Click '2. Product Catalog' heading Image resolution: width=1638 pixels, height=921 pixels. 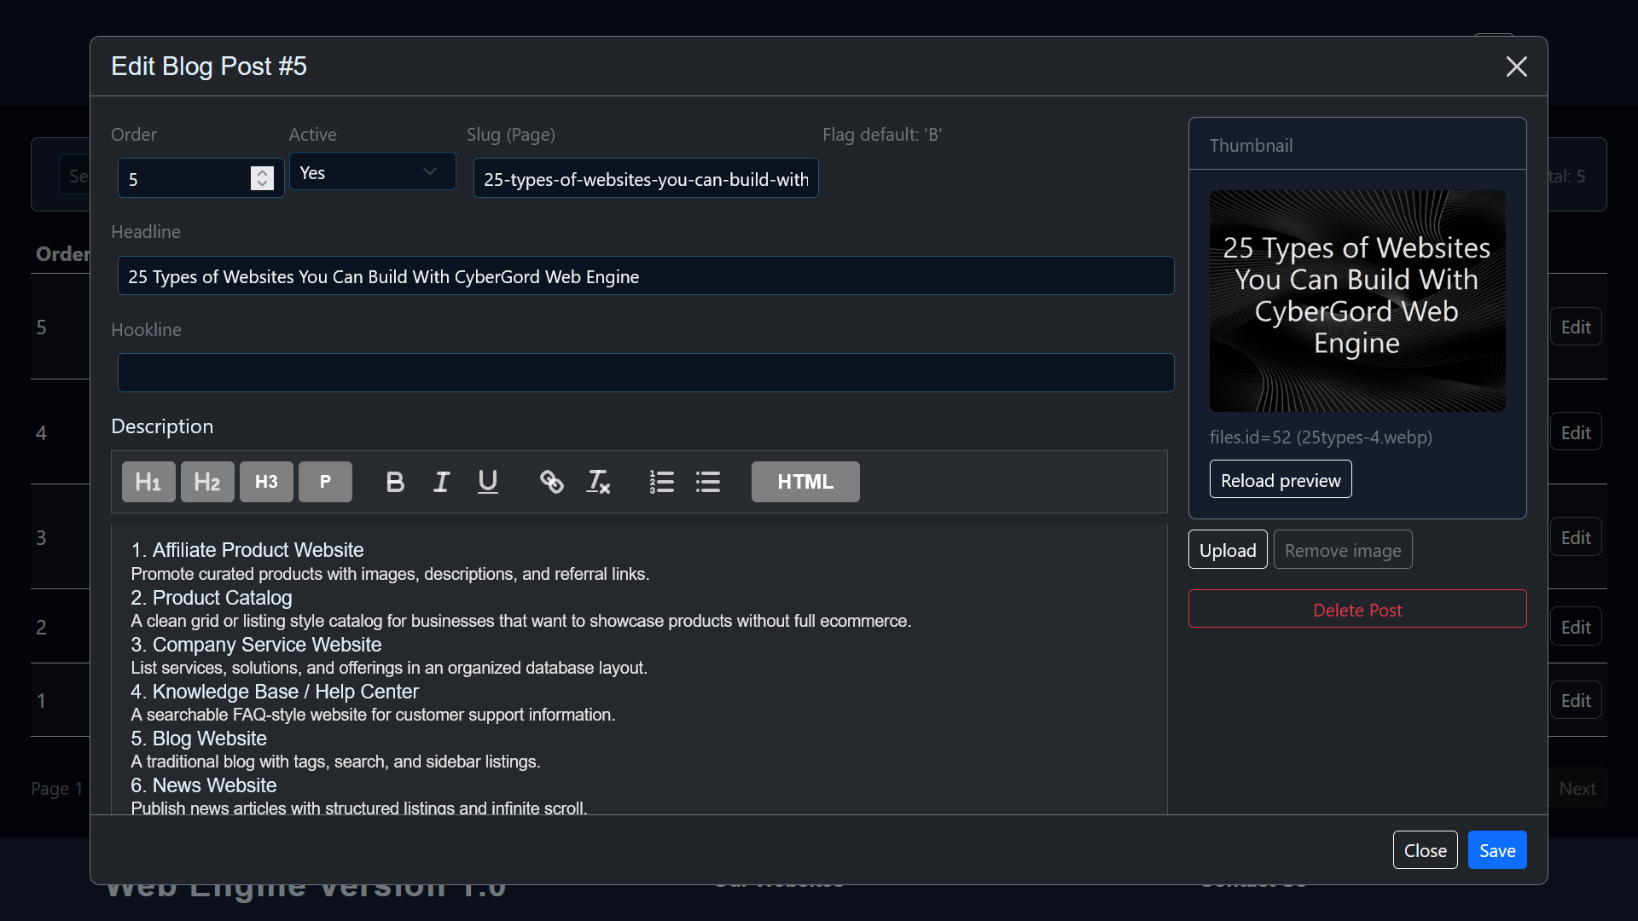pyautogui.click(x=212, y=598)
